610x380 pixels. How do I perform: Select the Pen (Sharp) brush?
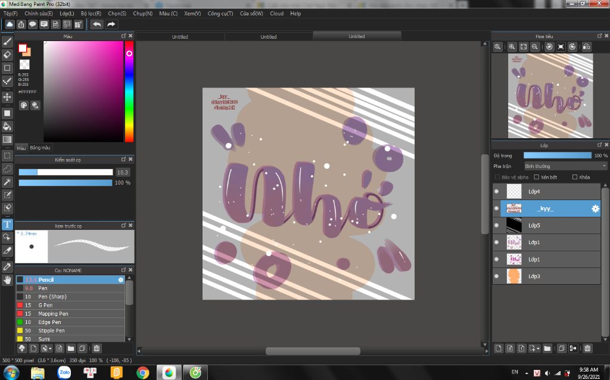click(70, 297)
